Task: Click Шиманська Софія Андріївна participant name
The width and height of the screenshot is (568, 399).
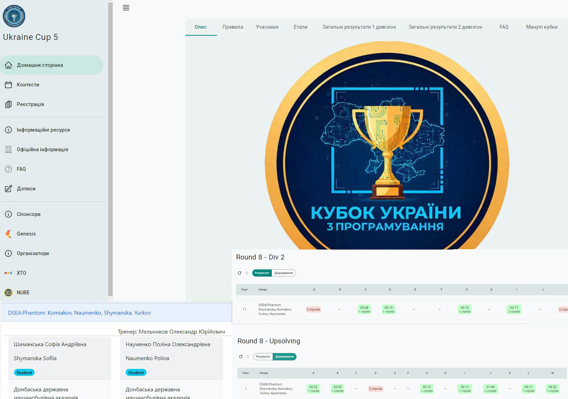Action: click(x=50, y=344)
